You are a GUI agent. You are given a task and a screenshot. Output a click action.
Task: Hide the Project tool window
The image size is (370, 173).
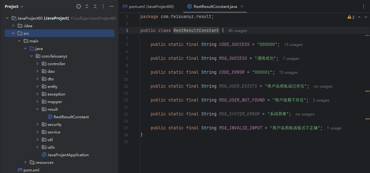(x=112, y=7)
